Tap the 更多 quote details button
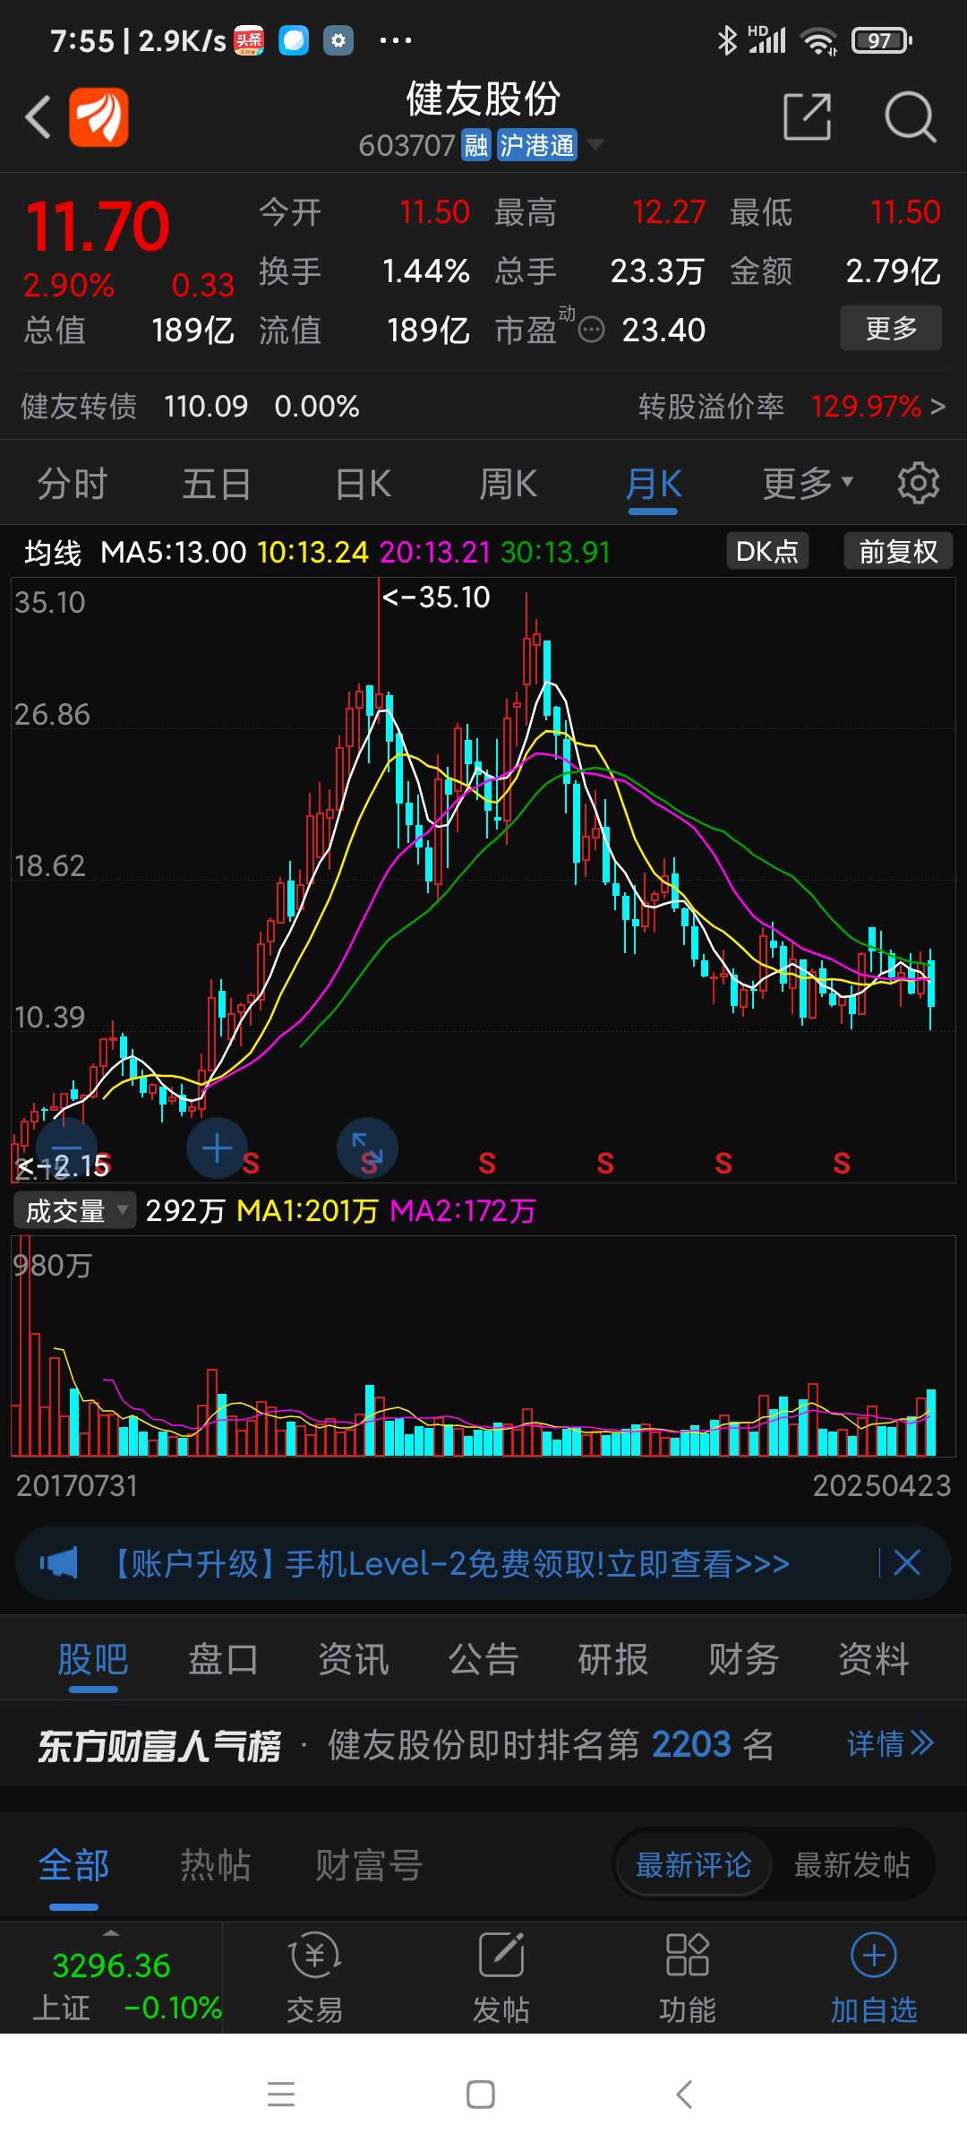The height and width of the screenshot is (2150, 967). click(x=891, y=328)
